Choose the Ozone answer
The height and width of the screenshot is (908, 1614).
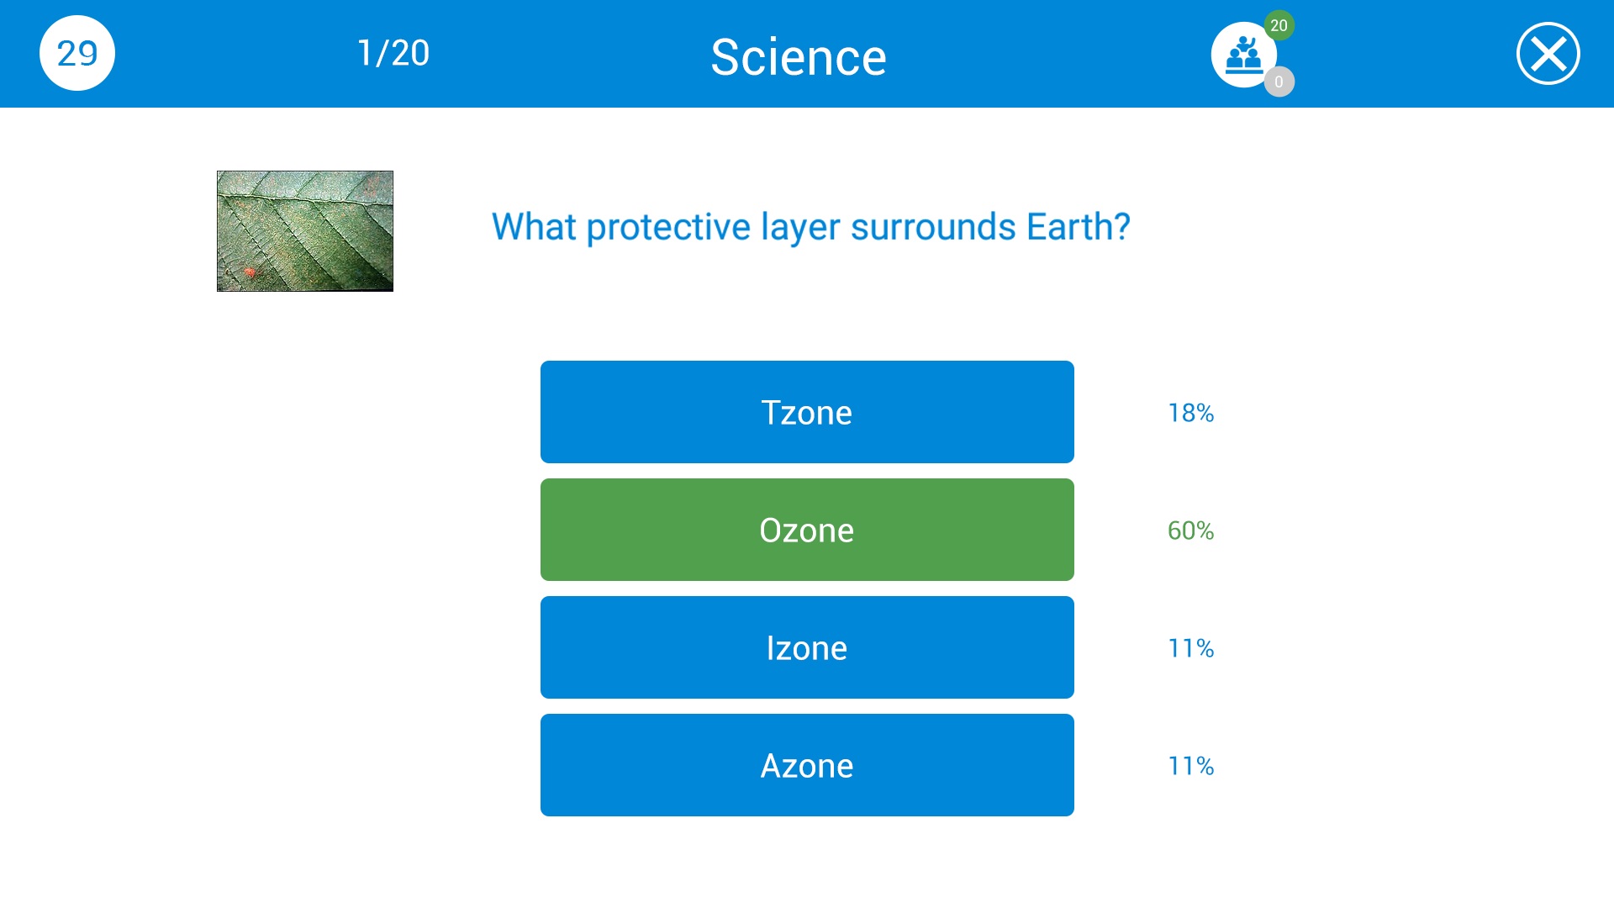pyautogui.click(x=807, y=530)
